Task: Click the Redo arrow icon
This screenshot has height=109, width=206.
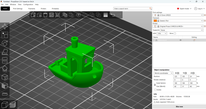Action: coord(119,15)
